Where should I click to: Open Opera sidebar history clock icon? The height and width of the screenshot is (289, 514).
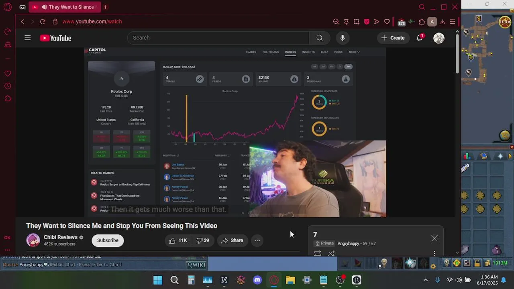[8, 86]
